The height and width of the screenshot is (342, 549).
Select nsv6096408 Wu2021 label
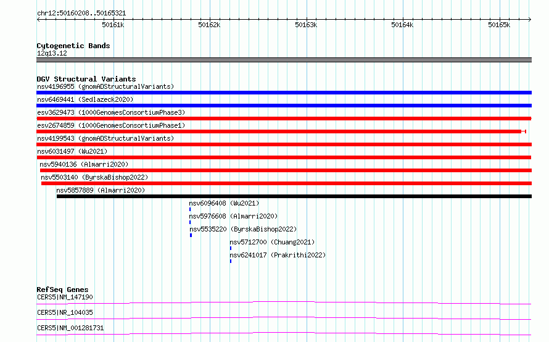tap(224, 203)
